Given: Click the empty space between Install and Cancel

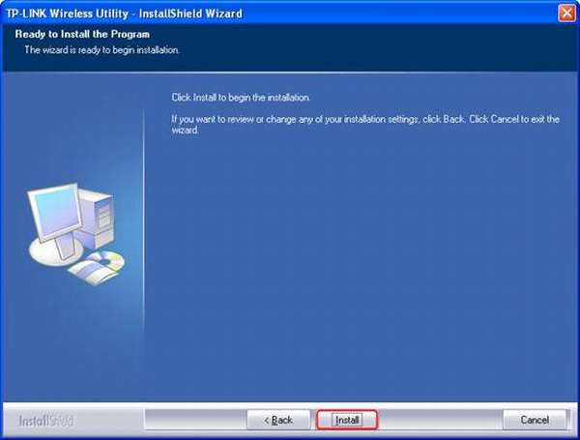Looking at the screenshot, I should pos(440,420).
